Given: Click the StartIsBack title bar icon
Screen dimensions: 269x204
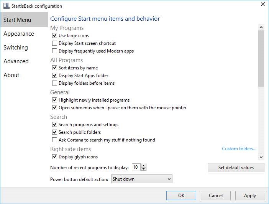Looking at the screenshot, I should [7, 6].
